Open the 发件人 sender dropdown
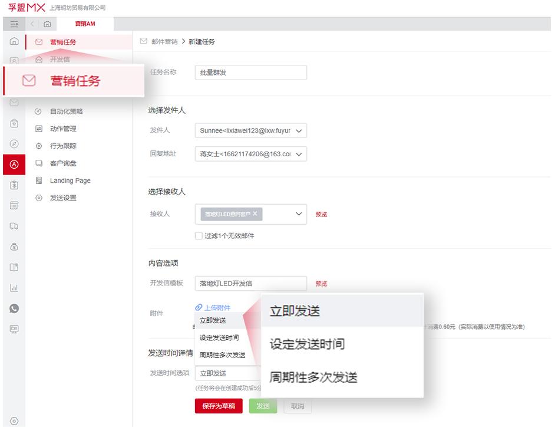Viewport: 555px width, 427px height. [250, 130]
